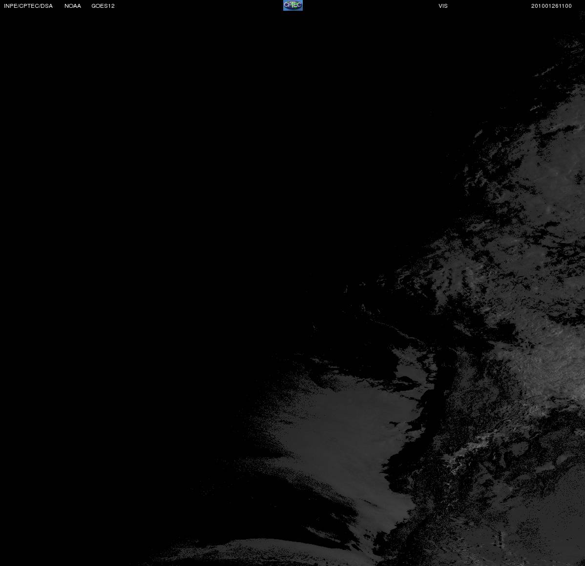Click the CPTEC logo at top center
The height and width of the screenshot is (566, 585).
(x=293, y=5)
